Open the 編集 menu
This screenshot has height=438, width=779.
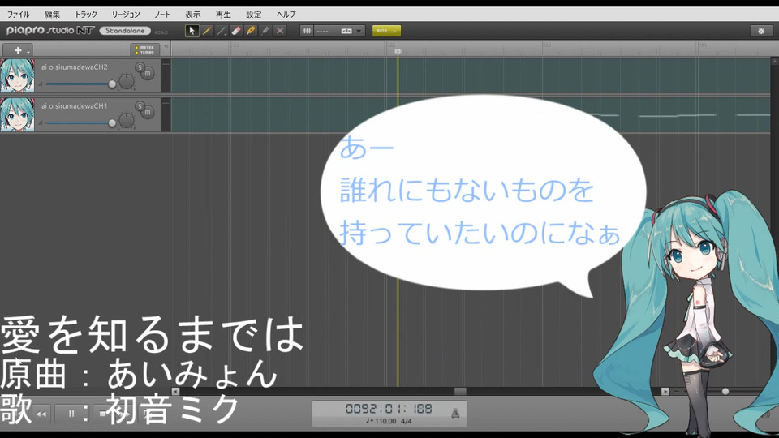(x=52, y=15)
